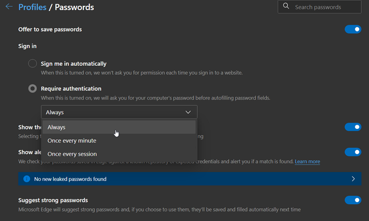Choose Once every minute option
The image size is (369, 221).
pos(119,140)
